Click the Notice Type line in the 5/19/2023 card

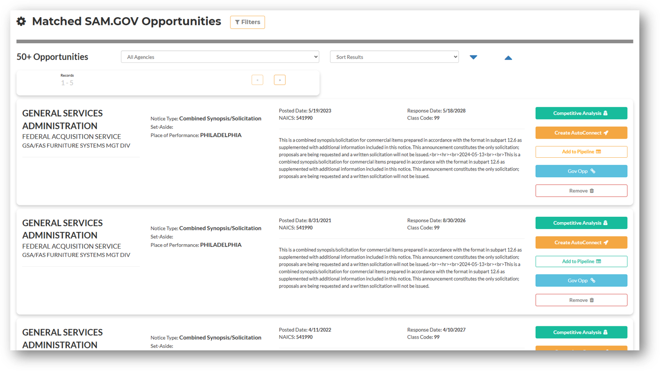[206, 118]
